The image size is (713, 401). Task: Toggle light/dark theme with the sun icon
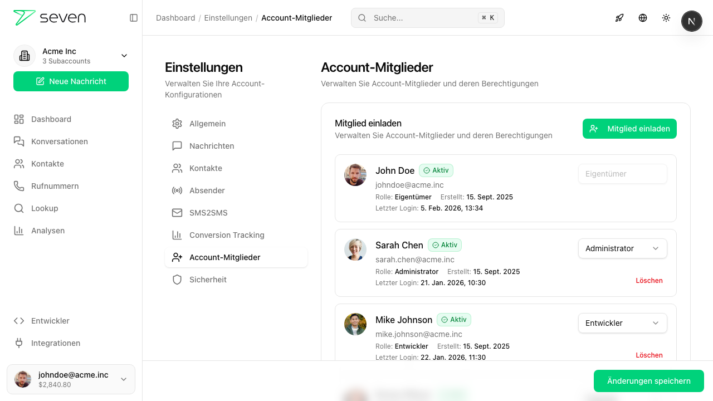coord(666,18)
